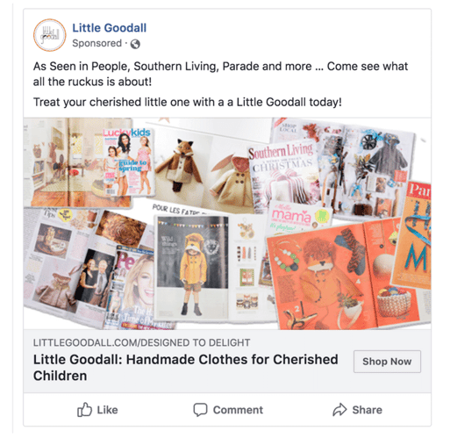450x438 pixels.
Task: Click the Share arrow icon
Action: (339, 409)
